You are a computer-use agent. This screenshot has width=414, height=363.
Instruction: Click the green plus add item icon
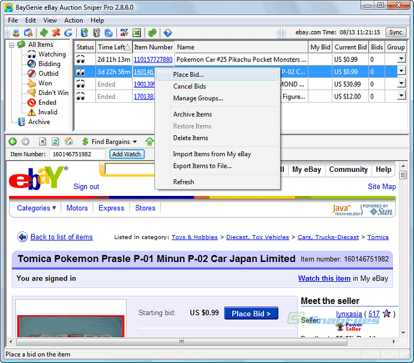[x=44, y=33]
